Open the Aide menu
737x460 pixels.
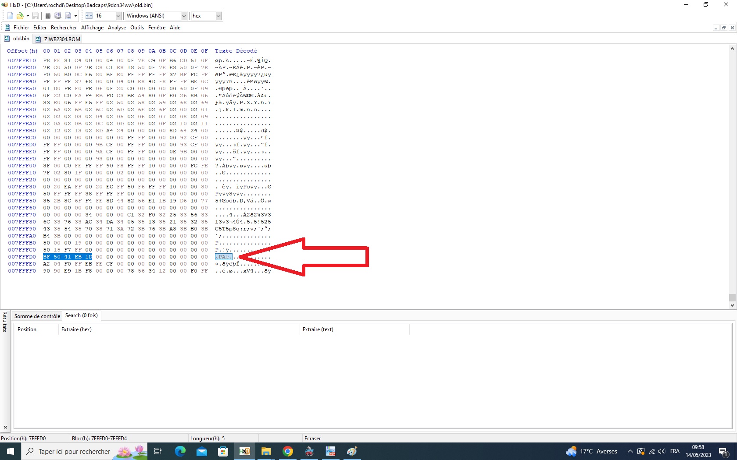(x=175, y=28)
